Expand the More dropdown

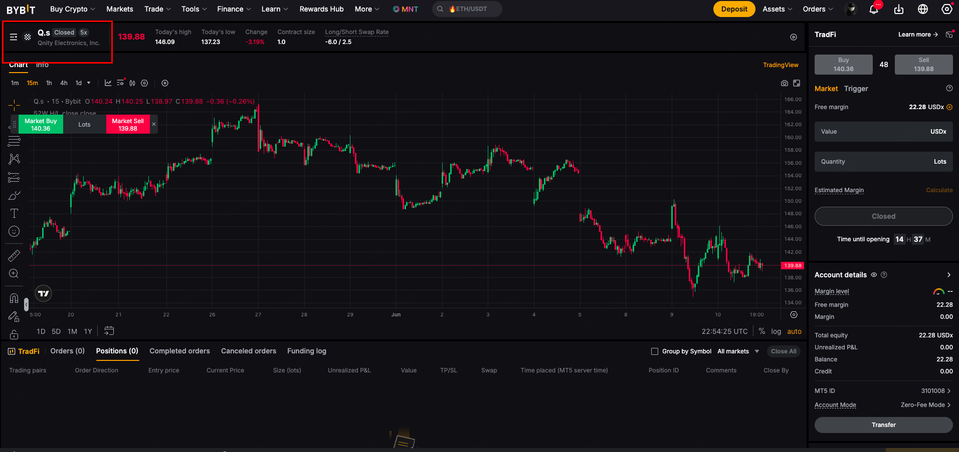pos(367,9)
